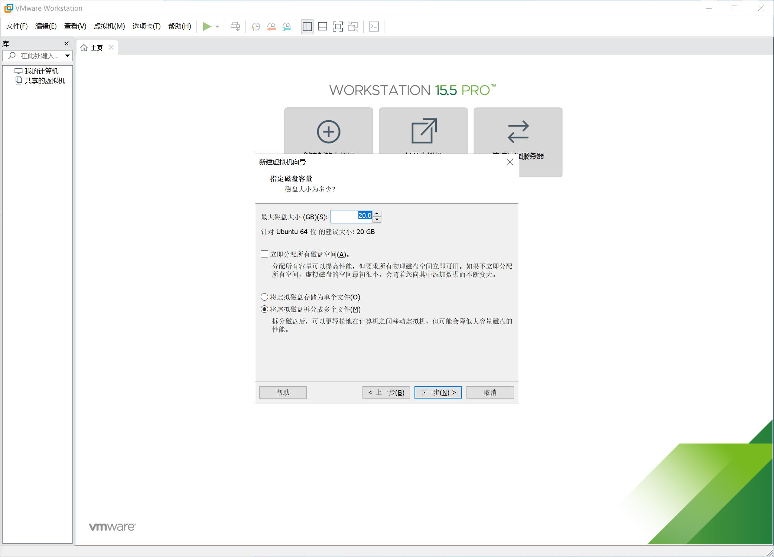
Task: Close the 主页 tab
Action: [111, 47]
